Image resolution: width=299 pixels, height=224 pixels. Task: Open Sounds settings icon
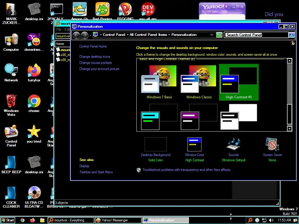[x=233, y=144]
